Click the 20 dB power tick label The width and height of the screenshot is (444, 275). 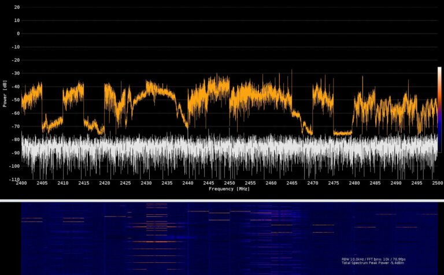[x=16, y=8]
